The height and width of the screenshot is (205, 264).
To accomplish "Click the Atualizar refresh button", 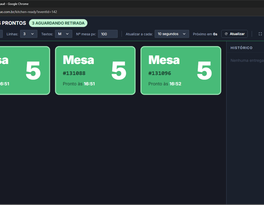I will point(234,34).
